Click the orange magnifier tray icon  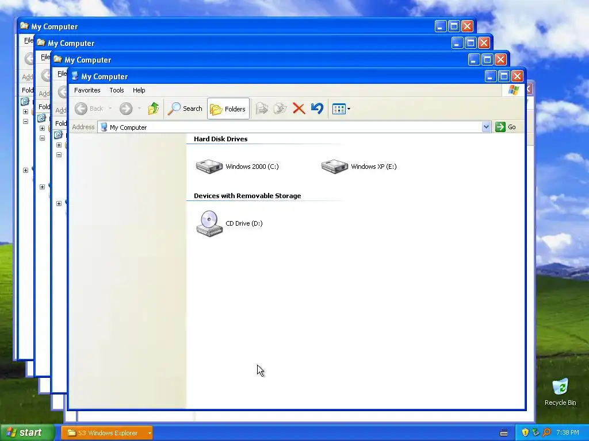546,432
